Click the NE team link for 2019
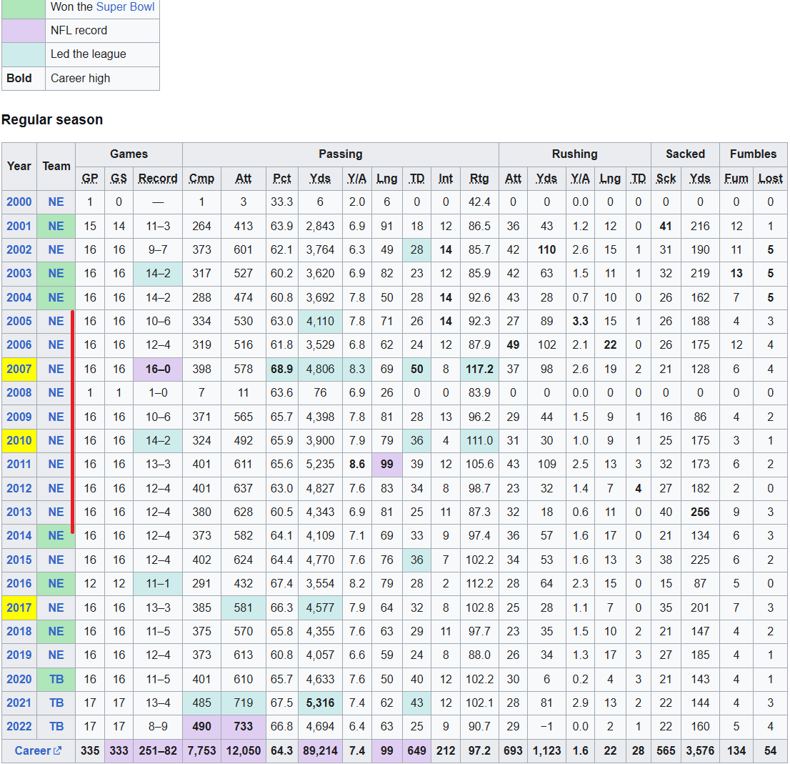790x764 pixels. coord(56,655)
